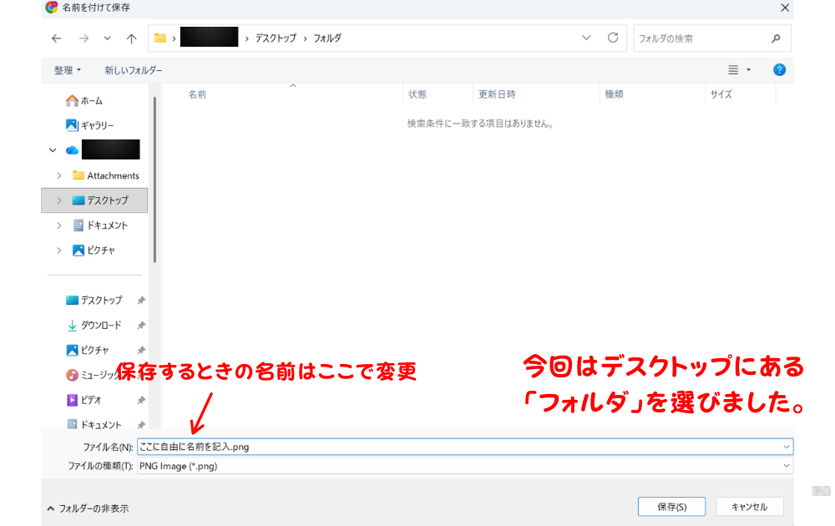Click the blue help question mark icon
The width and height of the screenshot is (835, 526).
pos(779,70)
